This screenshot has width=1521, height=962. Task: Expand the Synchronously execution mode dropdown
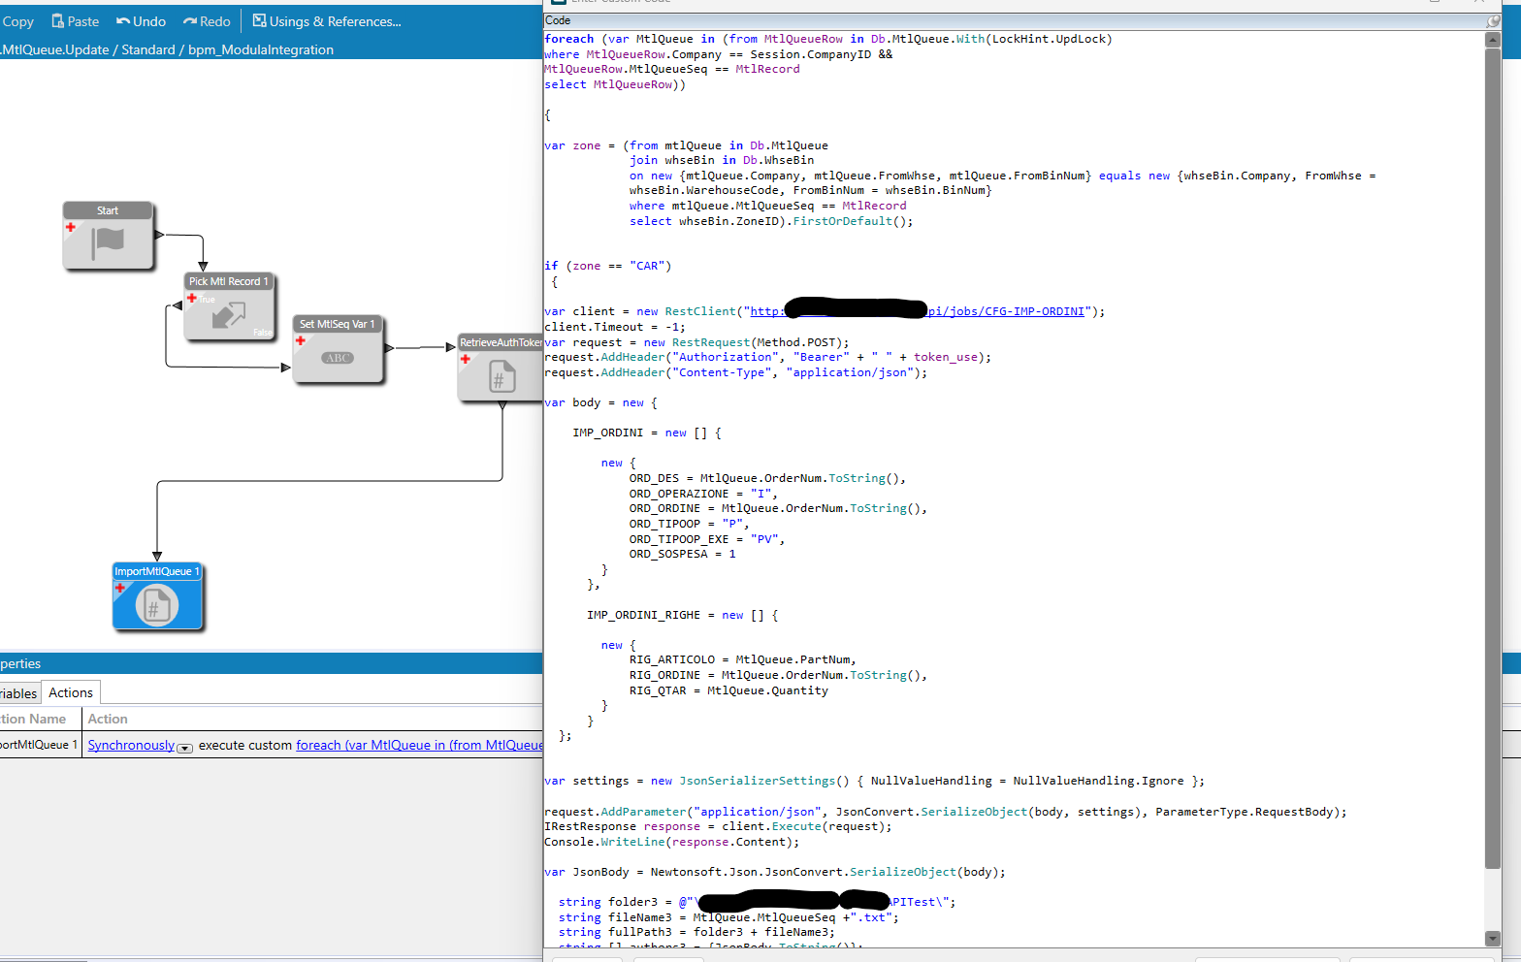(x=185, y=747)
